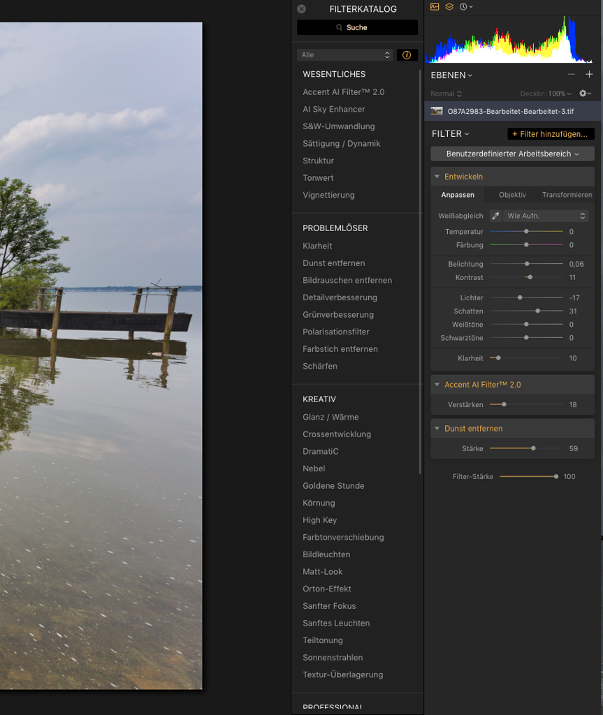
Task: Toggle the filter info icon
Action: [x=407, y=55]
